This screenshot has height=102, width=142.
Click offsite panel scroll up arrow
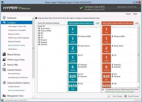138,26
